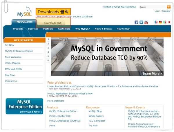Open Oracle Announces New Release news item
Viewport: 174px width, 132px height.
144,125
